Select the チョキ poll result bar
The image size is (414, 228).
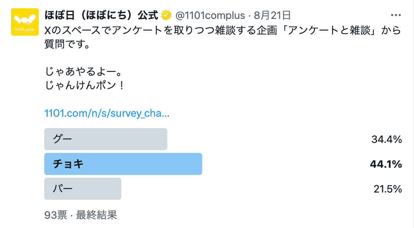(123, 164)
